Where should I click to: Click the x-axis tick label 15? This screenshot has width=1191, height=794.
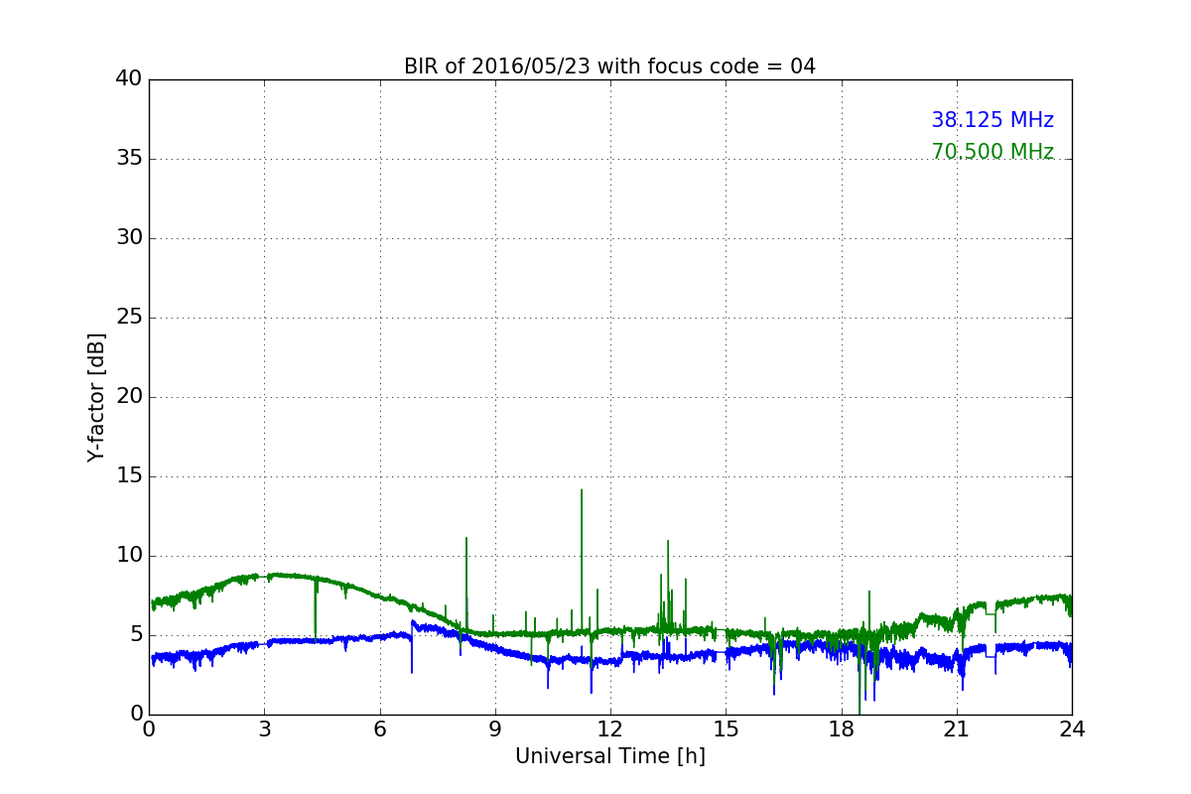click(x=726, y=729)
